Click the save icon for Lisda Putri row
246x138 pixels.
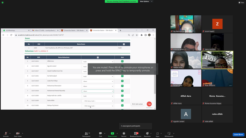tap(122, 81)
